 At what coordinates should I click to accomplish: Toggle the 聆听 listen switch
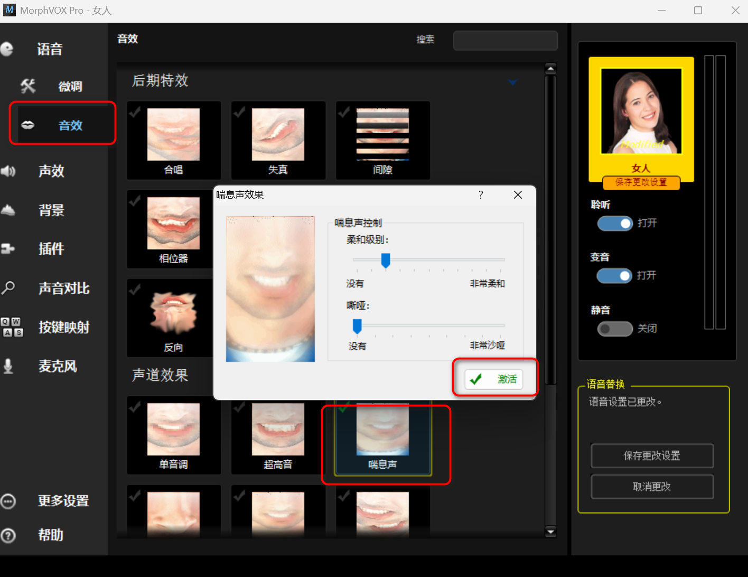614,224
